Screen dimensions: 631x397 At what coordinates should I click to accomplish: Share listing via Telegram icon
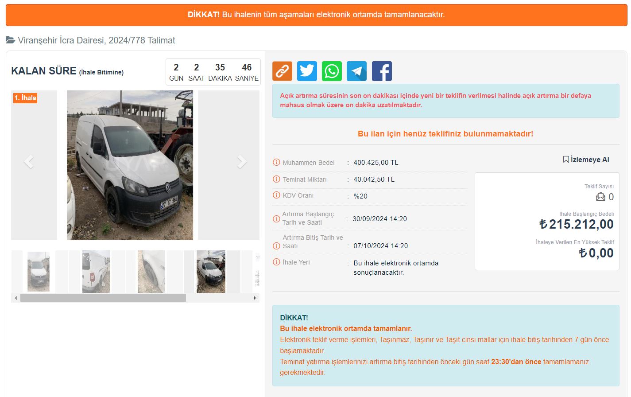[x=356, y=71]
